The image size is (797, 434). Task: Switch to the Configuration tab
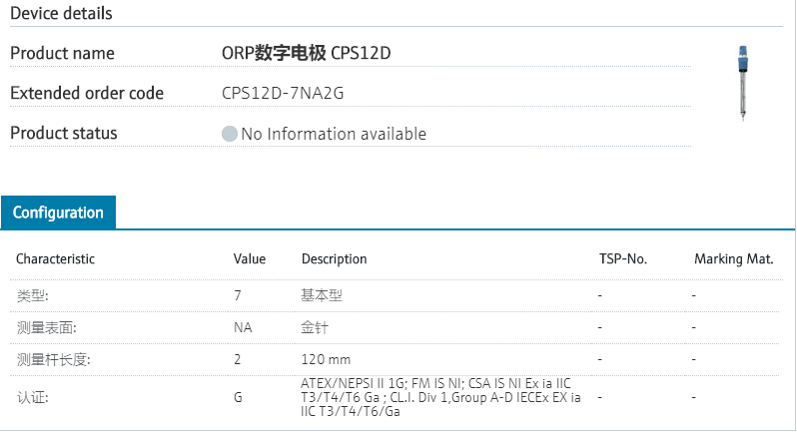[58, 213]
